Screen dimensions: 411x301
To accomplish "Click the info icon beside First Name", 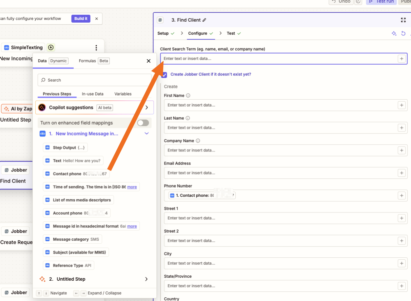I will click(x=188, y=96).
